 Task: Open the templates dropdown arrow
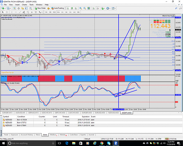tap(115, 8)
